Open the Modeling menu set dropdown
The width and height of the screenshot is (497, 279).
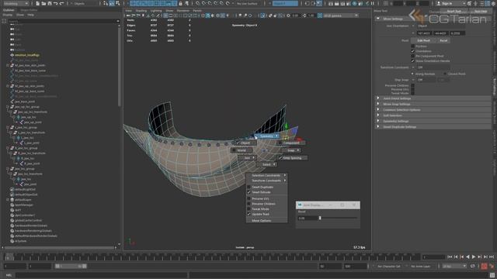coord(16,3)
